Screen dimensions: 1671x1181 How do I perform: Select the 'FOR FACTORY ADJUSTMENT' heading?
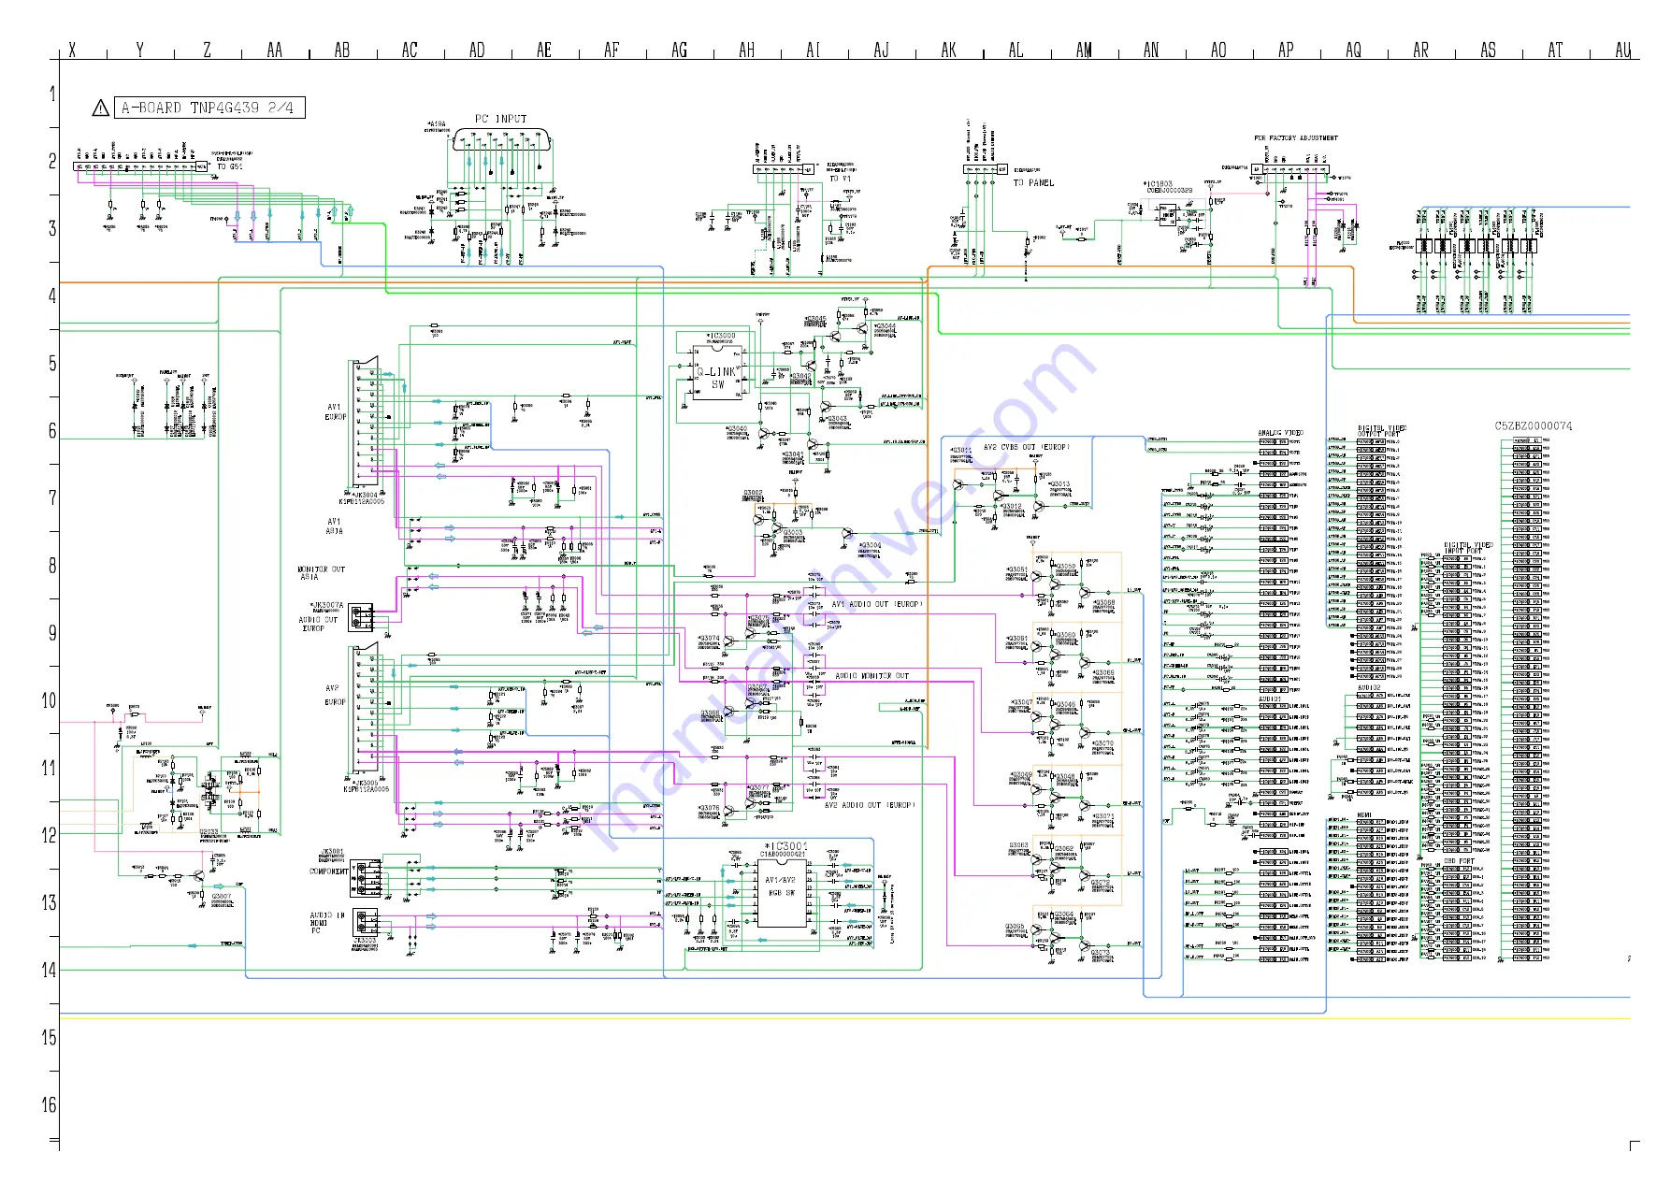[1296, 137]
